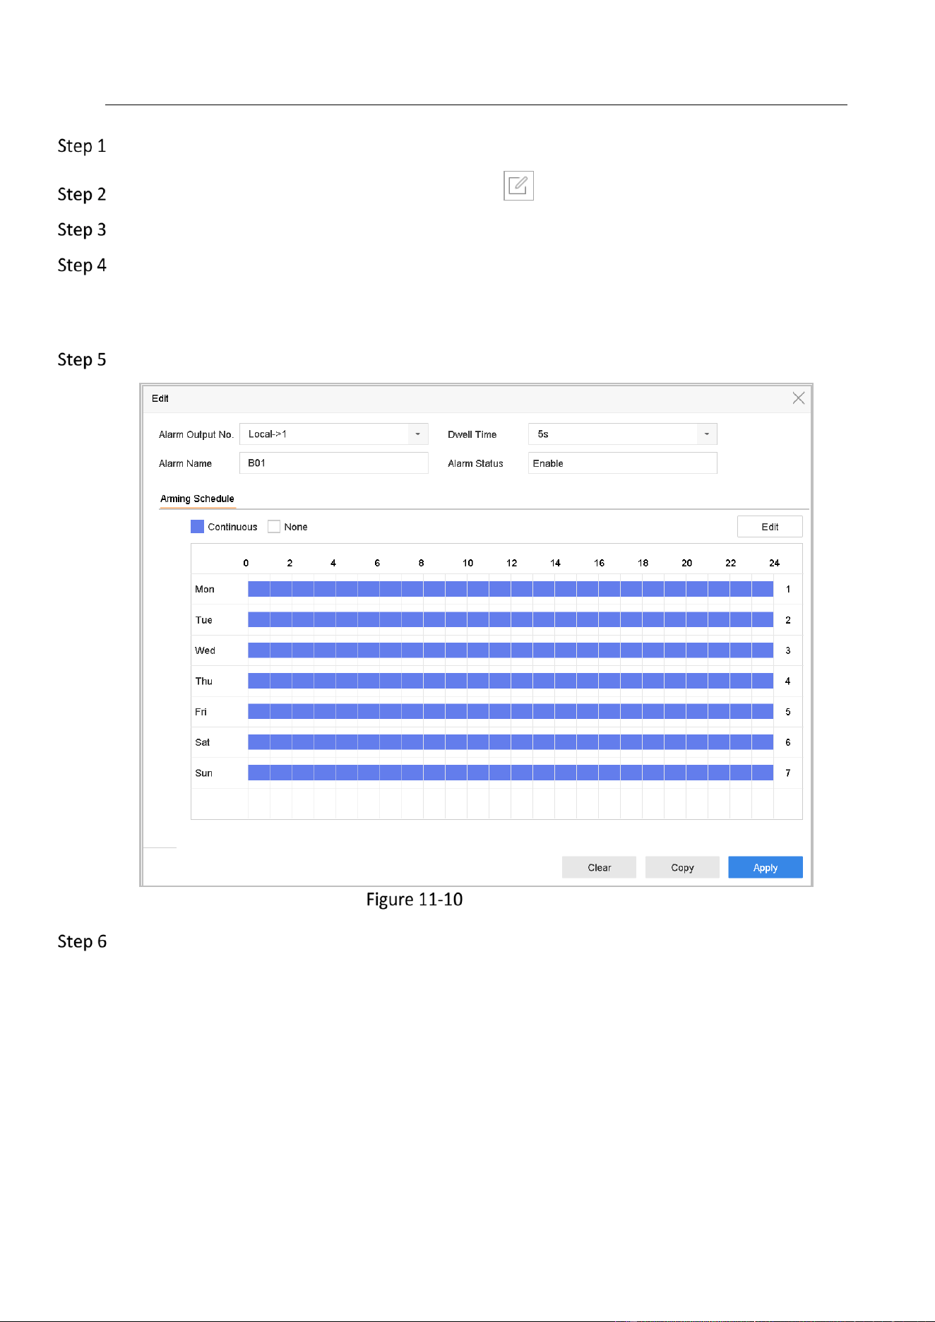
Task: Click the Sun schedule bar
Action: coord(511,773)
